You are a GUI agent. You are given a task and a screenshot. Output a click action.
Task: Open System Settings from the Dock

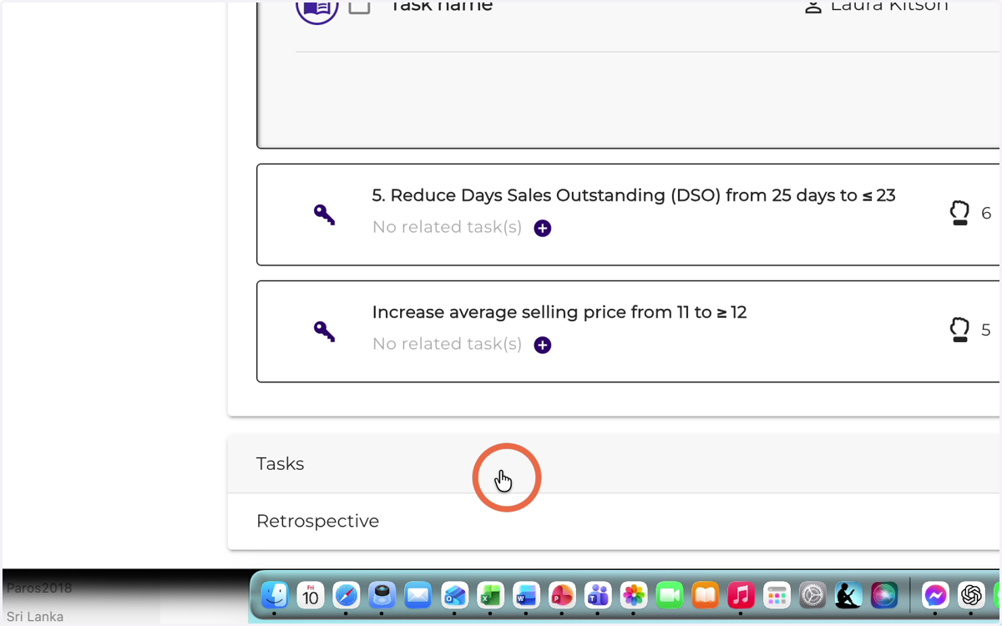coord(812,595)
